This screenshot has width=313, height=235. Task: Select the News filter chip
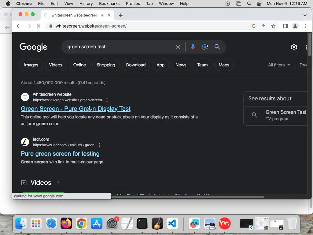(181, 65)
